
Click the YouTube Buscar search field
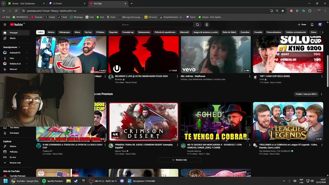coord(156,25)
